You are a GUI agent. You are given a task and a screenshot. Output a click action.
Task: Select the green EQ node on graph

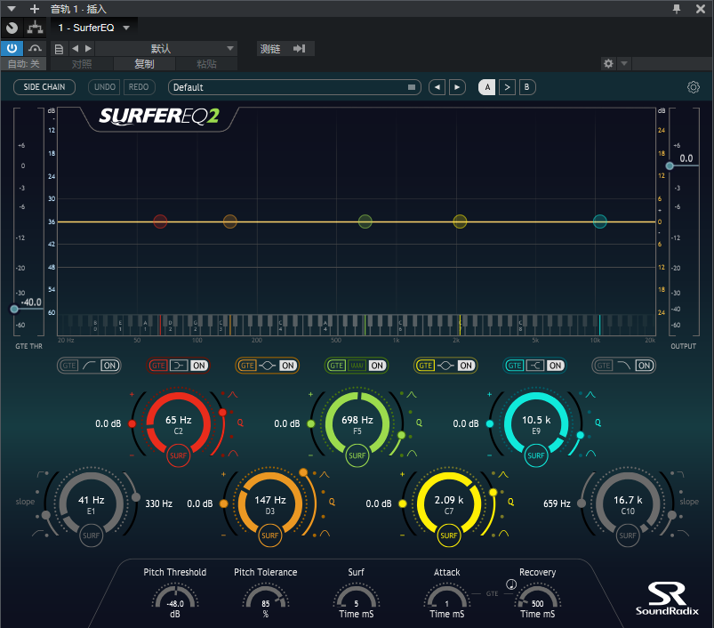pyautogui.click(x=365, y=221)
